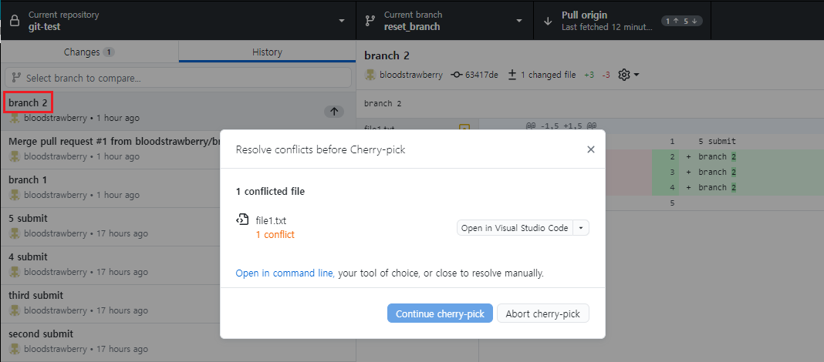Screen dimensions: 824x362
Task: Click the lock icon beside Current repository
Action: pyautogui.click(x=15, y=21)
